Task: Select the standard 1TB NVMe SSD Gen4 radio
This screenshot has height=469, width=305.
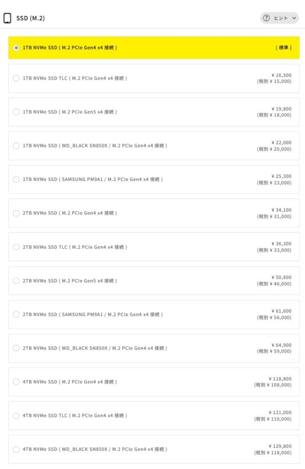Action: [16, 48]
